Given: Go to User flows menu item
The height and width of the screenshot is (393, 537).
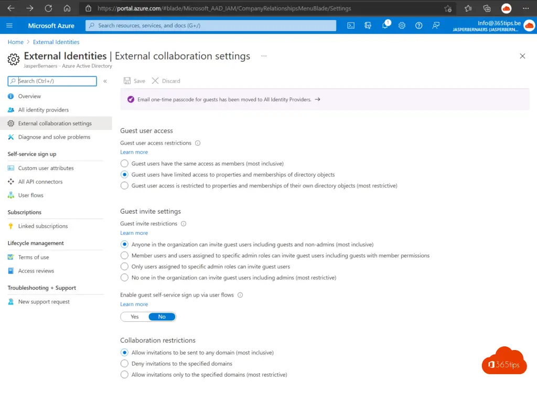Looking at the screenshot, I should (x=30, y=195).
